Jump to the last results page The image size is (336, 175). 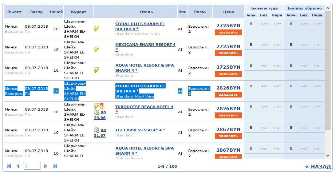click(x=55, y=166)
